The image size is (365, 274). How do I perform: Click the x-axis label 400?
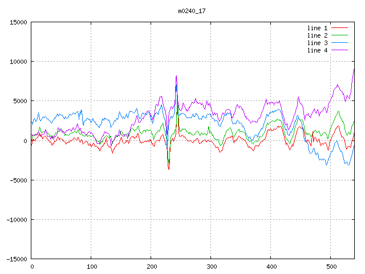271,267
